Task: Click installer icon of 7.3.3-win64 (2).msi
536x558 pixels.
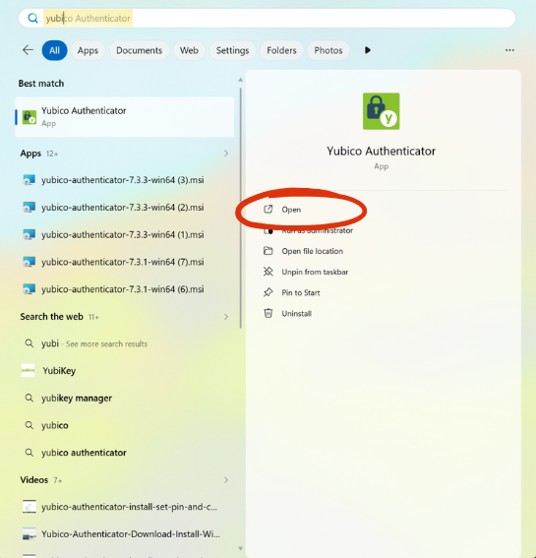Action: click(x=29, y=207)
